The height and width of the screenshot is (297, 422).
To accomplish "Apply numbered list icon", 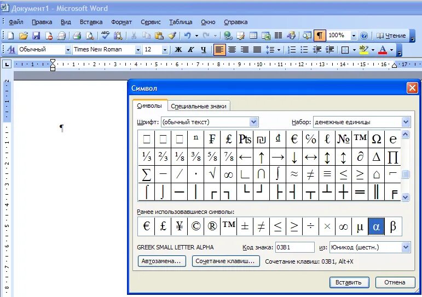I will (x=292, y=49).
